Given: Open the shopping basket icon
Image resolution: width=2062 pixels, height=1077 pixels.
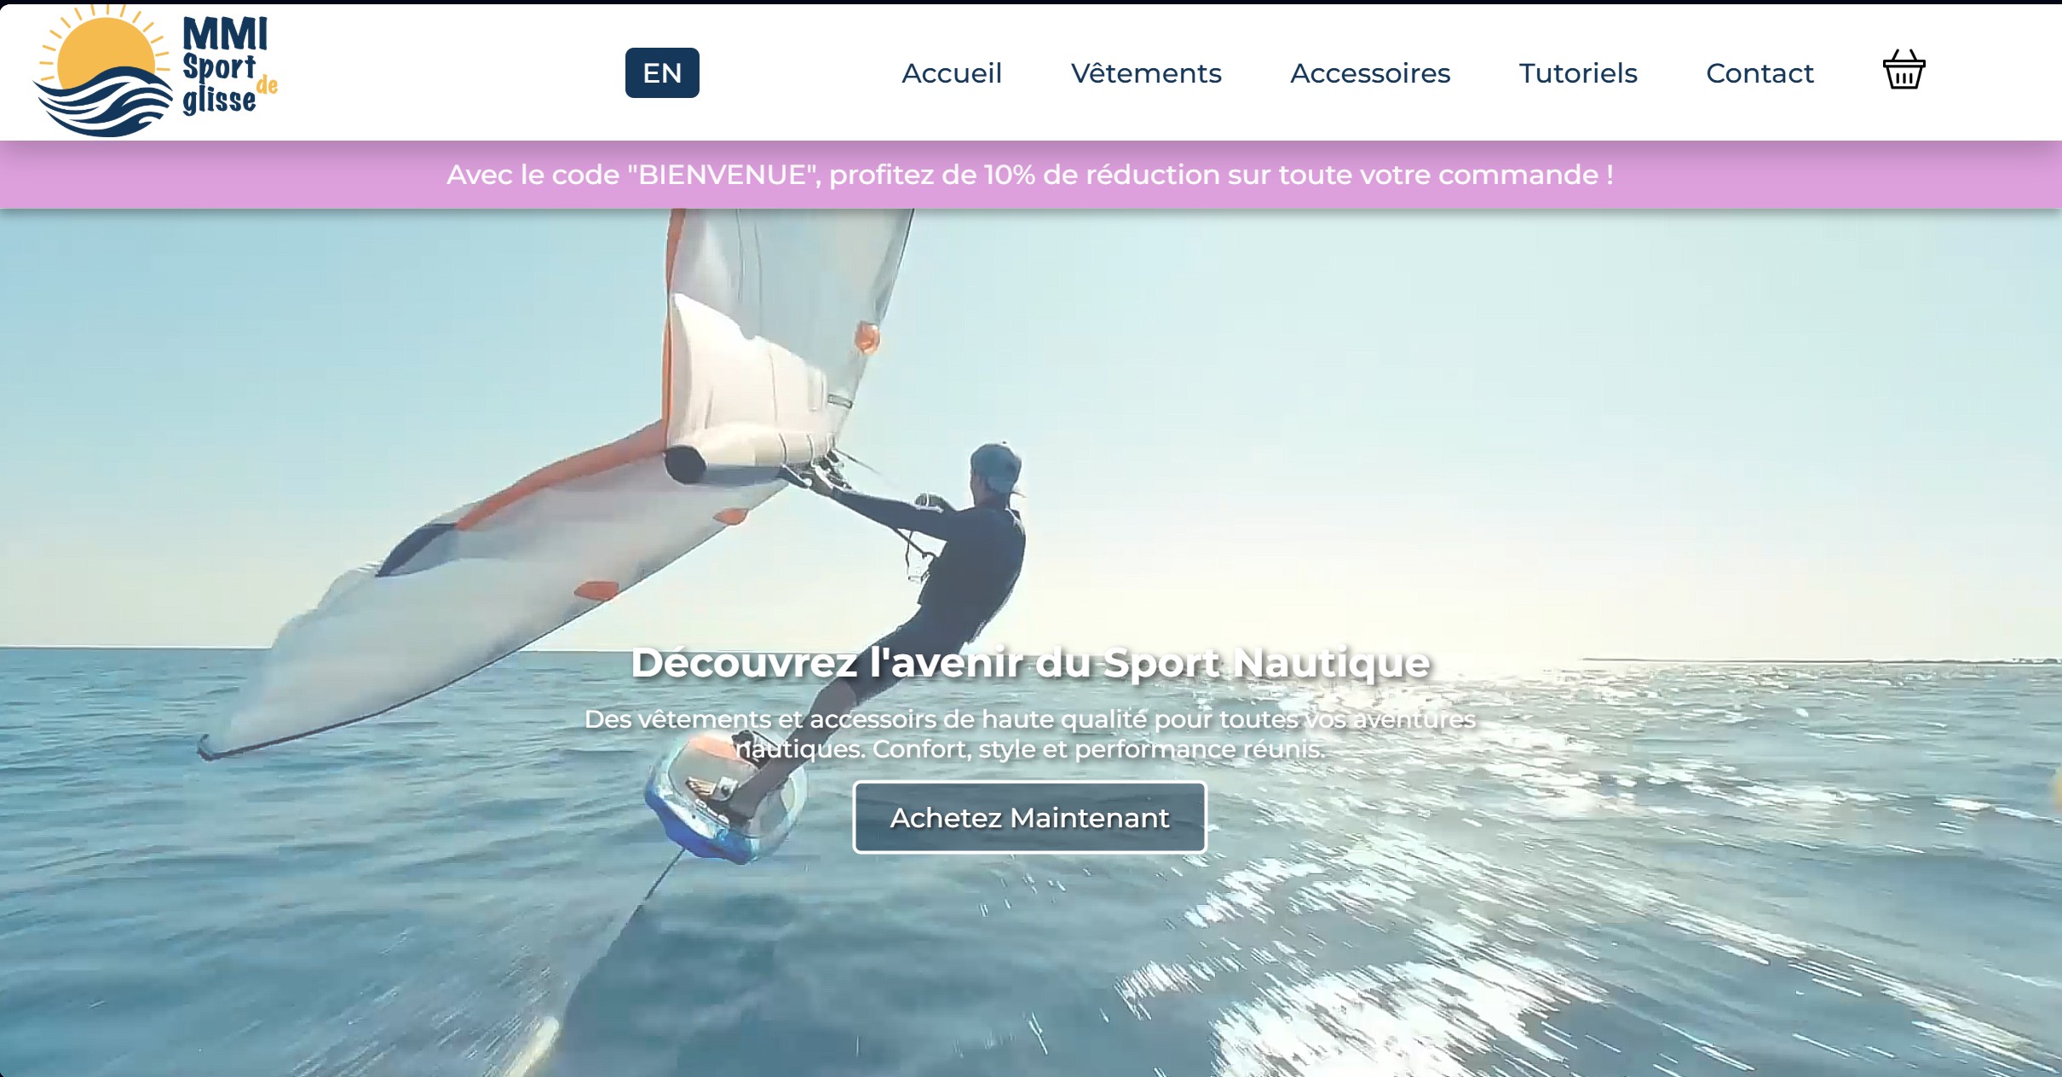Looking at the screenshot, I should point(1904,71).
